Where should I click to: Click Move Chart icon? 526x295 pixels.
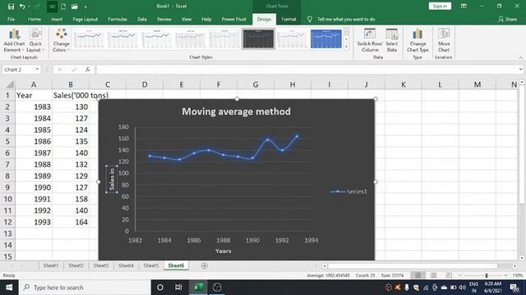pyautogui.click(x=444, y=40)
